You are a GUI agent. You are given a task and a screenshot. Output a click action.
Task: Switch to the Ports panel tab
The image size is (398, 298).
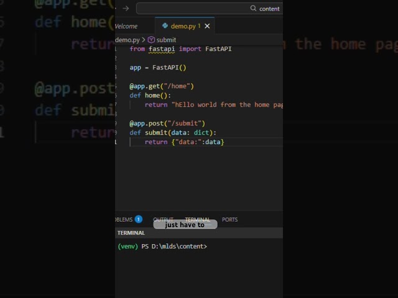[x=229, y=219]
